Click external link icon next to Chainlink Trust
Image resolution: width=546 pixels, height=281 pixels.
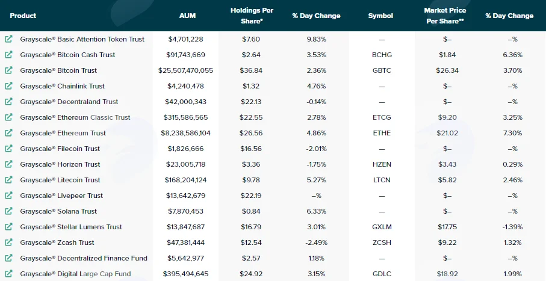pyautogui.click(x=8, y=86)
